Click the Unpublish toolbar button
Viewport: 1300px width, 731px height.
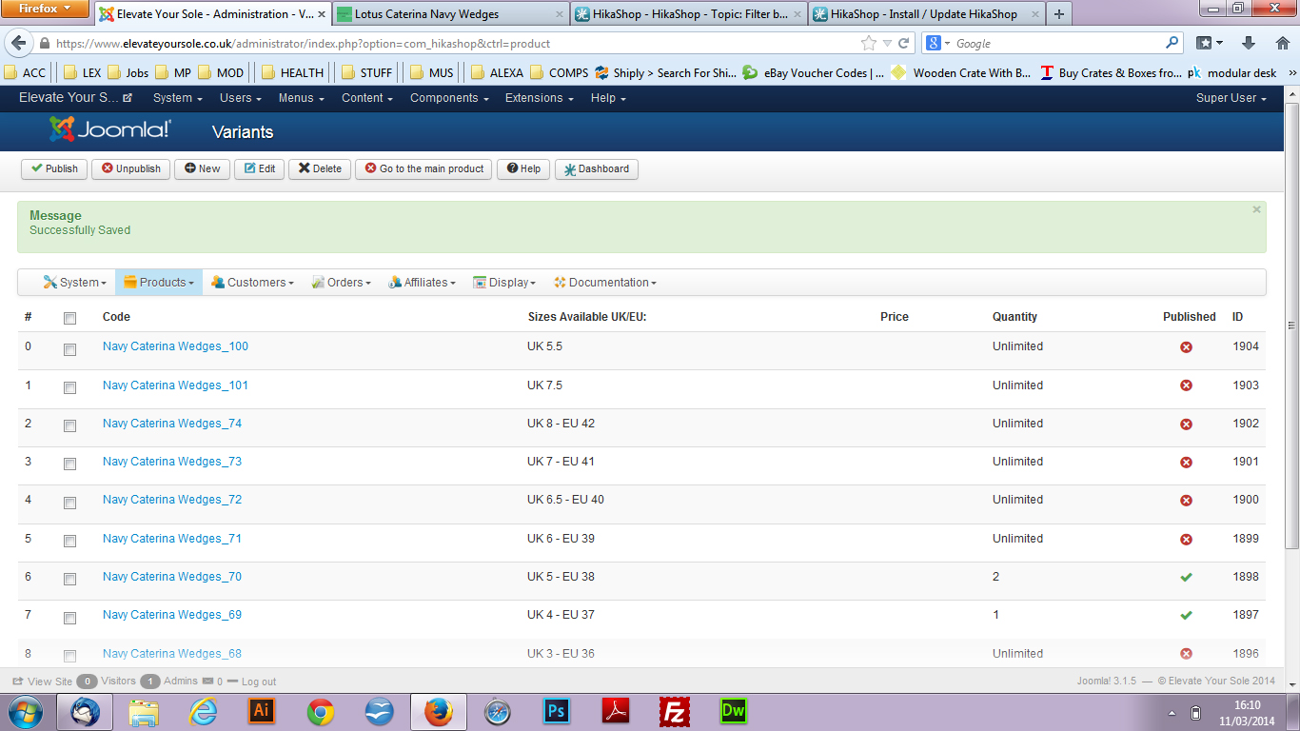[131, 168]
